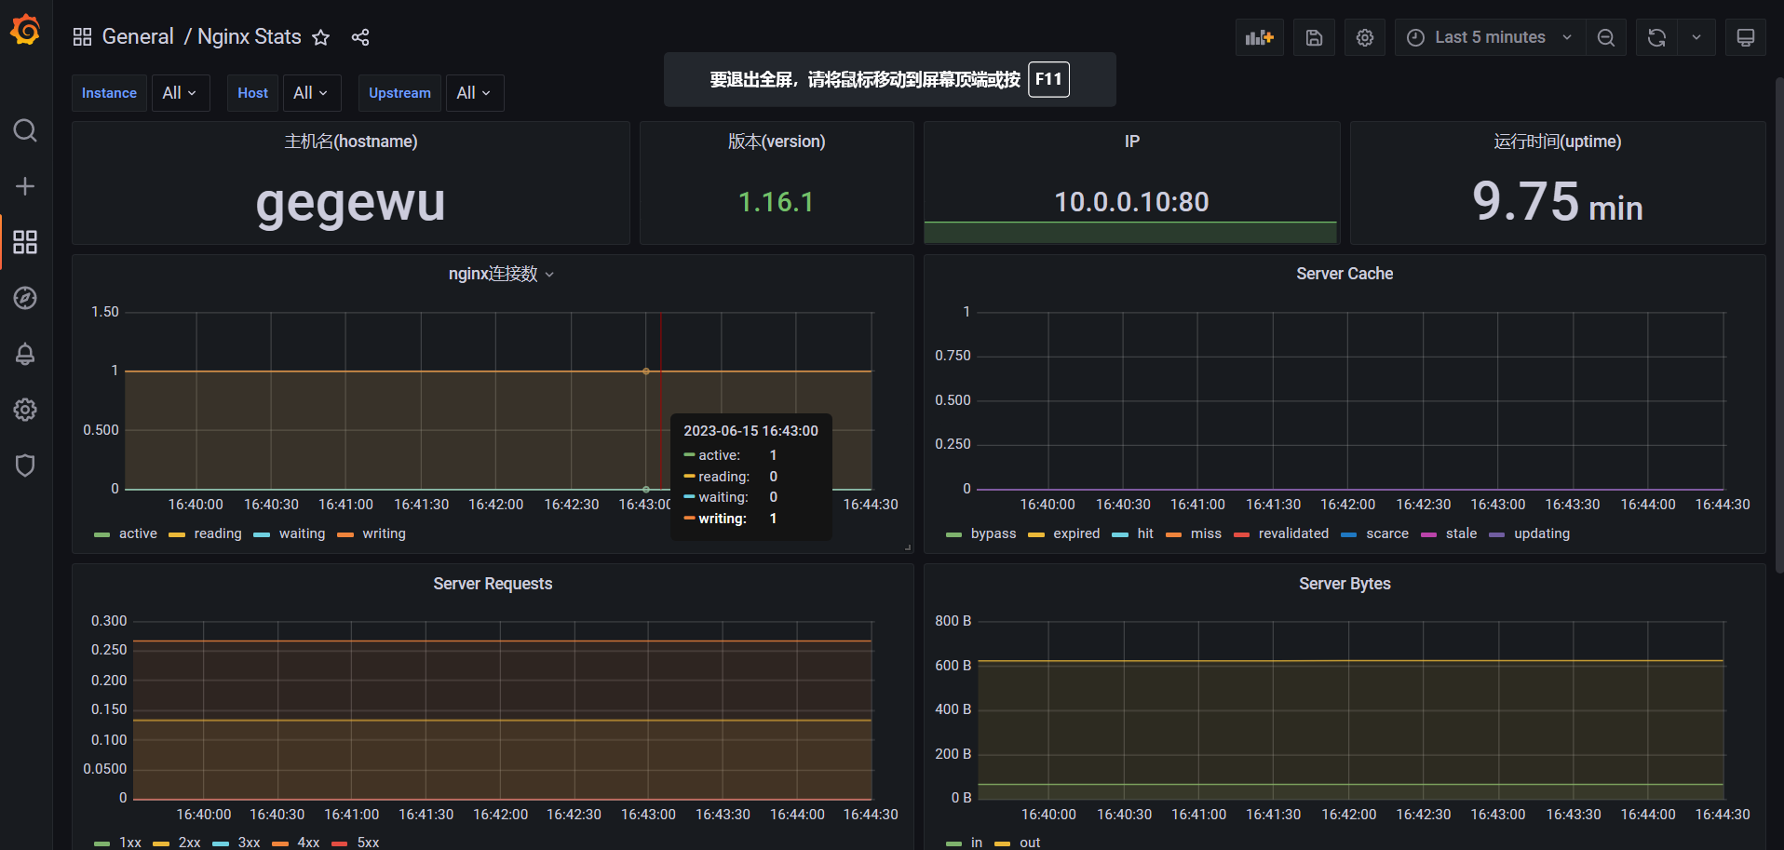Share the dashboard using share icon
1784x850 pixels.
point(360,37)
